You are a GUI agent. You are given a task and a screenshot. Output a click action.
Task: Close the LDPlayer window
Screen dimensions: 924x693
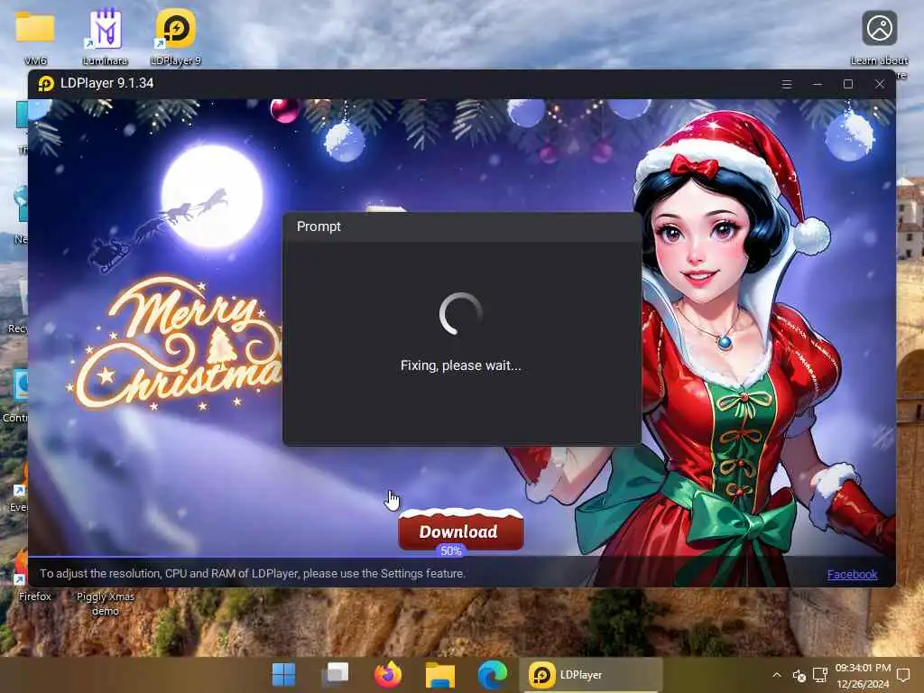tap(879, 84)
